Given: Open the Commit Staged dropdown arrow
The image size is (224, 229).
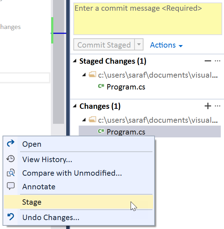Looking at the screenshot, I should click(139, 45).
